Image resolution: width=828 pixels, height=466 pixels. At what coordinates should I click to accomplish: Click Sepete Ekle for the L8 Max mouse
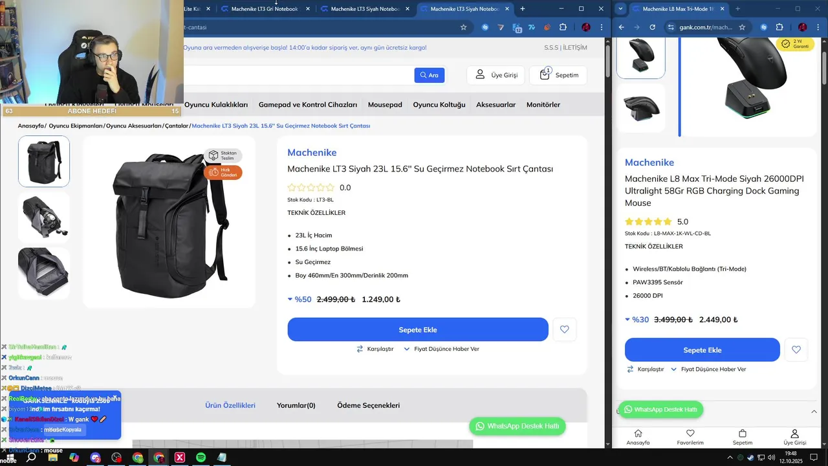(703, 349)
